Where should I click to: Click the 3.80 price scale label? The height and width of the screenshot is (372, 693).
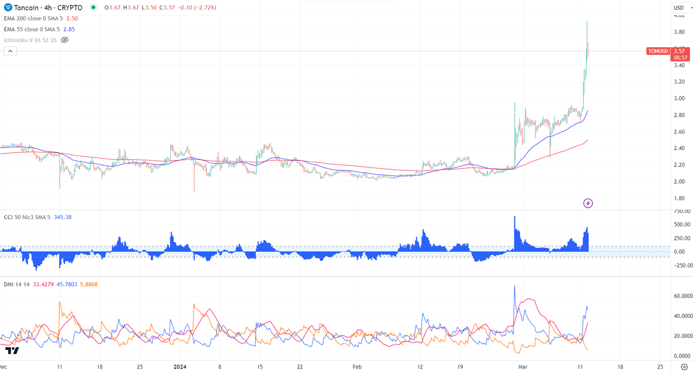679,32
